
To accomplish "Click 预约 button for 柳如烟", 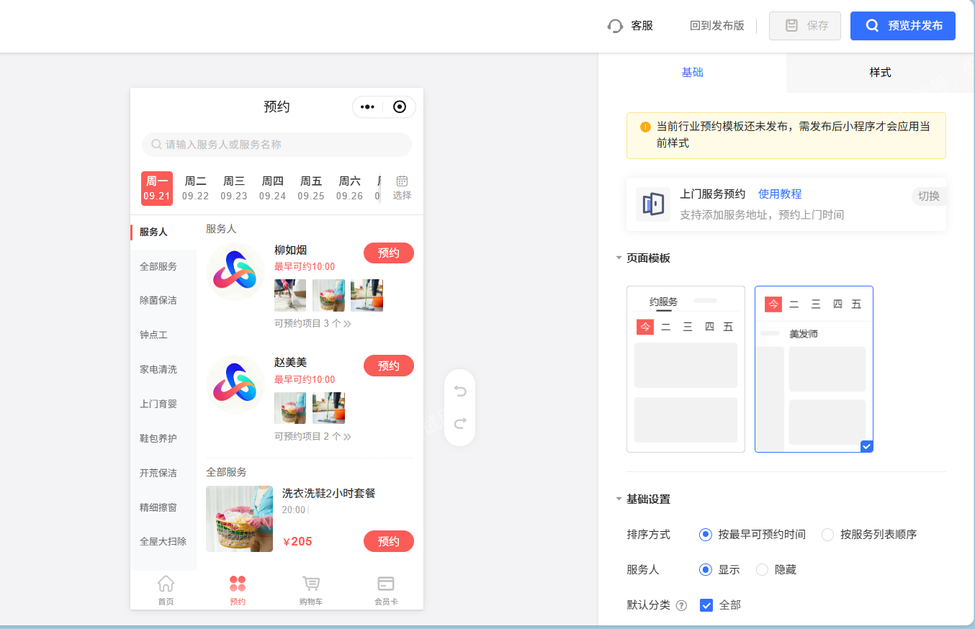I will coord(389,253).
